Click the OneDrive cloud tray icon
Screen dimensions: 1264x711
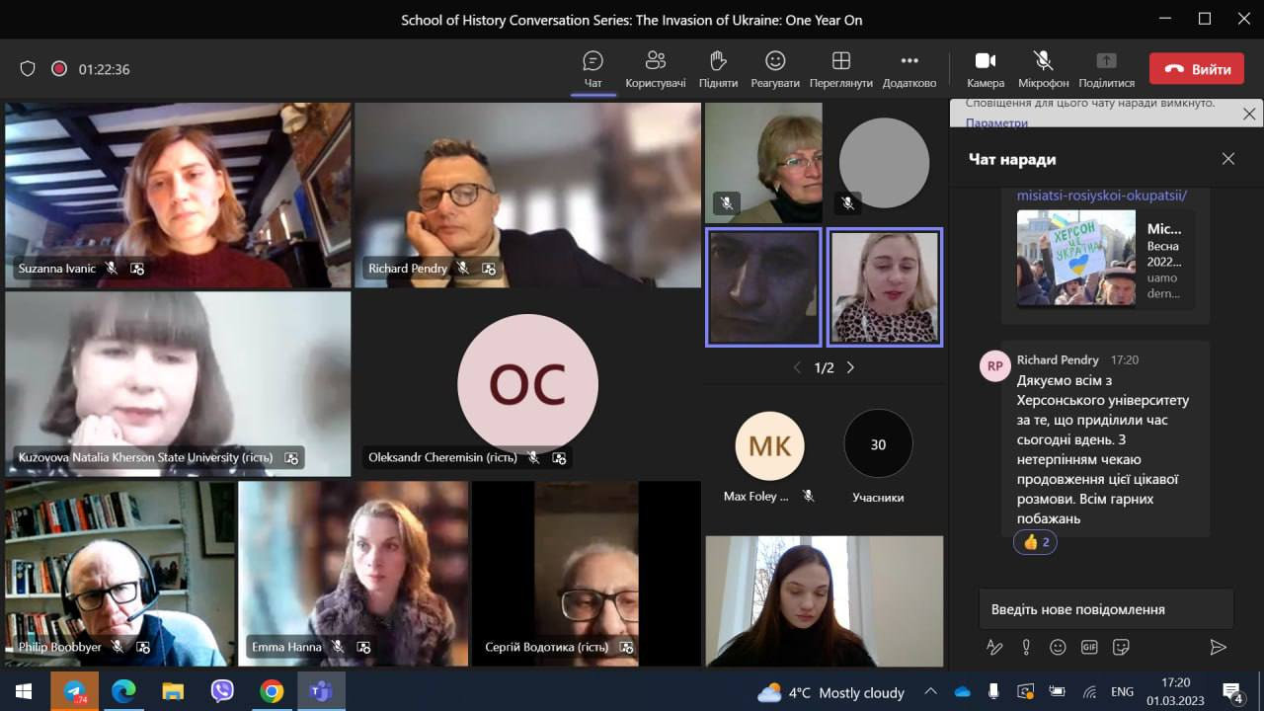962,692
